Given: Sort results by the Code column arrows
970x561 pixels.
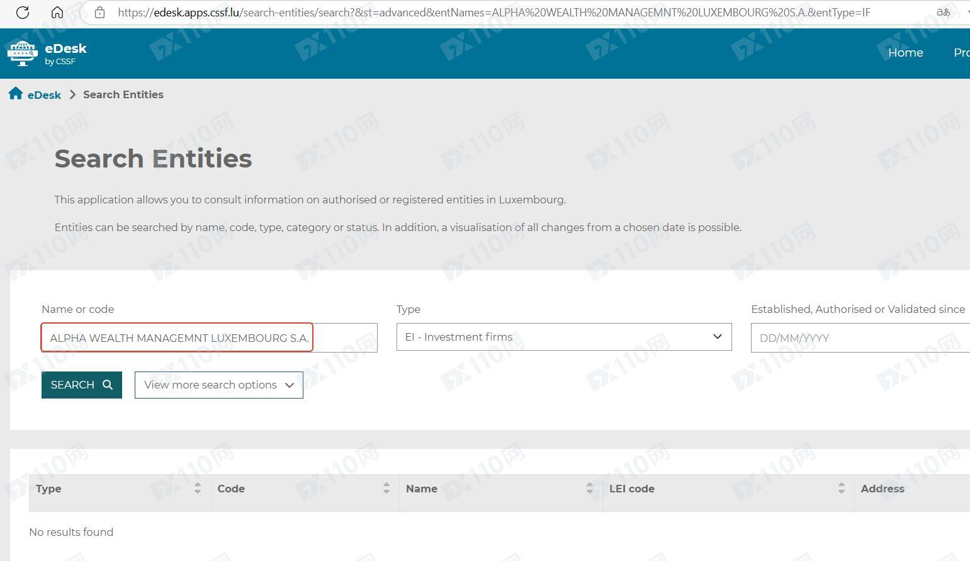Looking at the screenshot, I should (x=386, y=489).
